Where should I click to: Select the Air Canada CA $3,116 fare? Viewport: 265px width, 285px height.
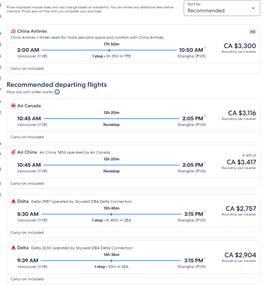242,113
